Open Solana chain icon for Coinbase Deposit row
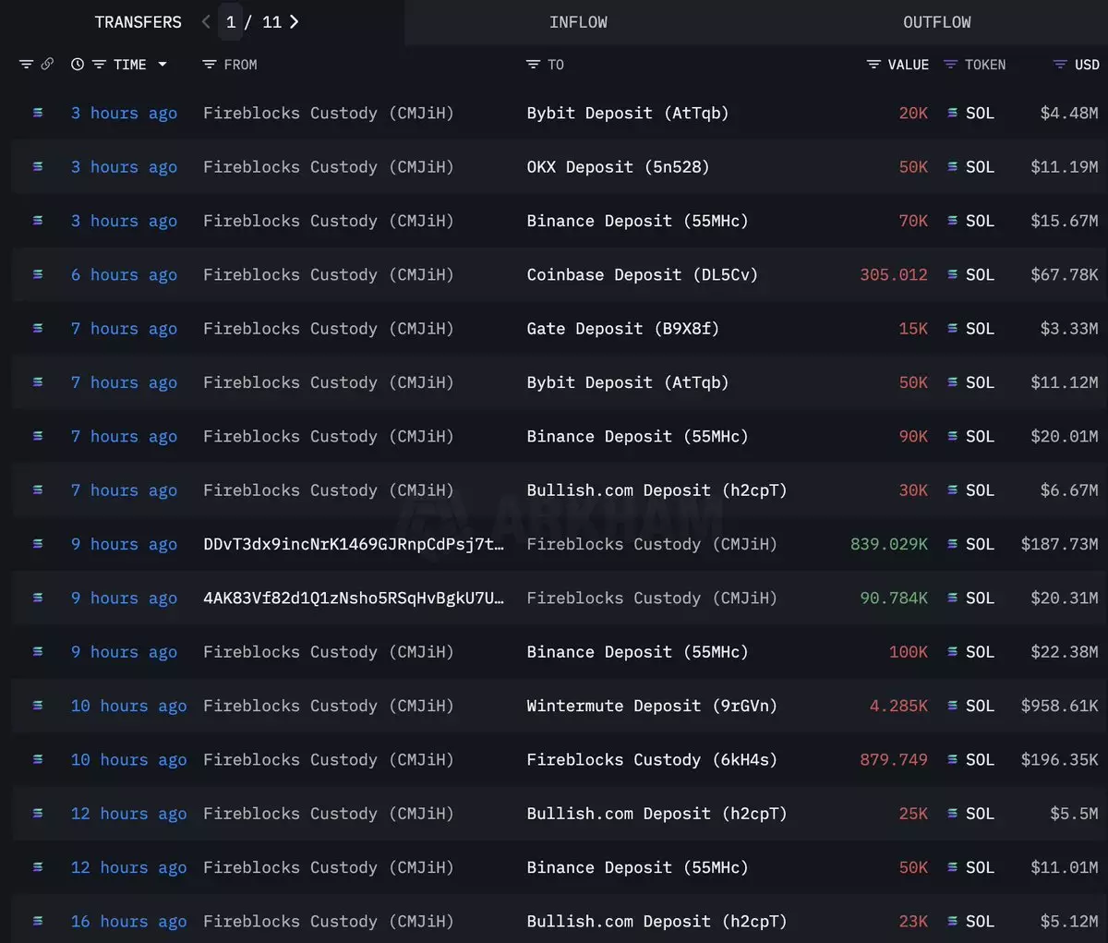The image size is (1108, 943). click(38, 274)
